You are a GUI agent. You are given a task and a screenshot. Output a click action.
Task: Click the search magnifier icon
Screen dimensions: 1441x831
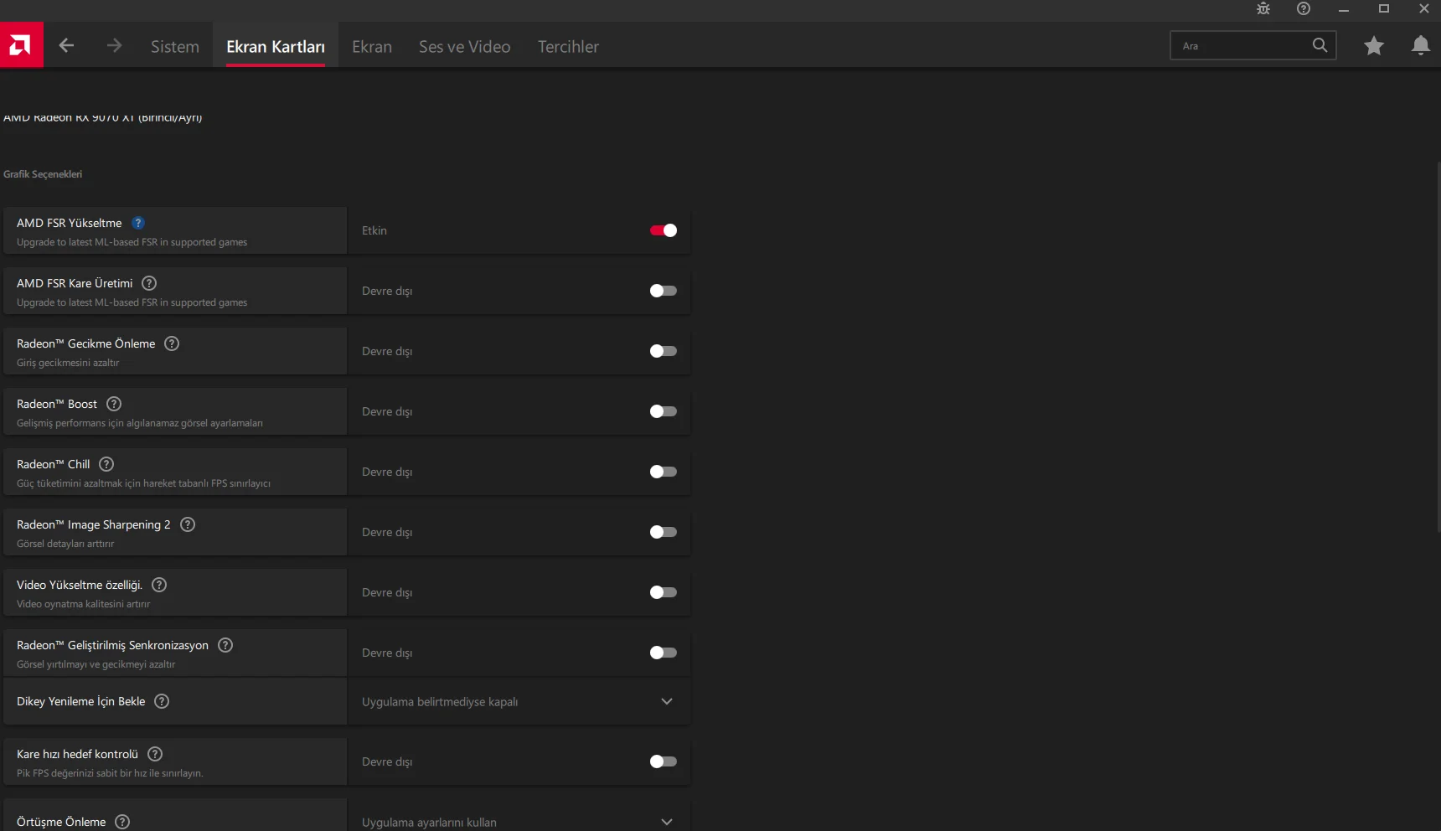tap(1320, 45)
